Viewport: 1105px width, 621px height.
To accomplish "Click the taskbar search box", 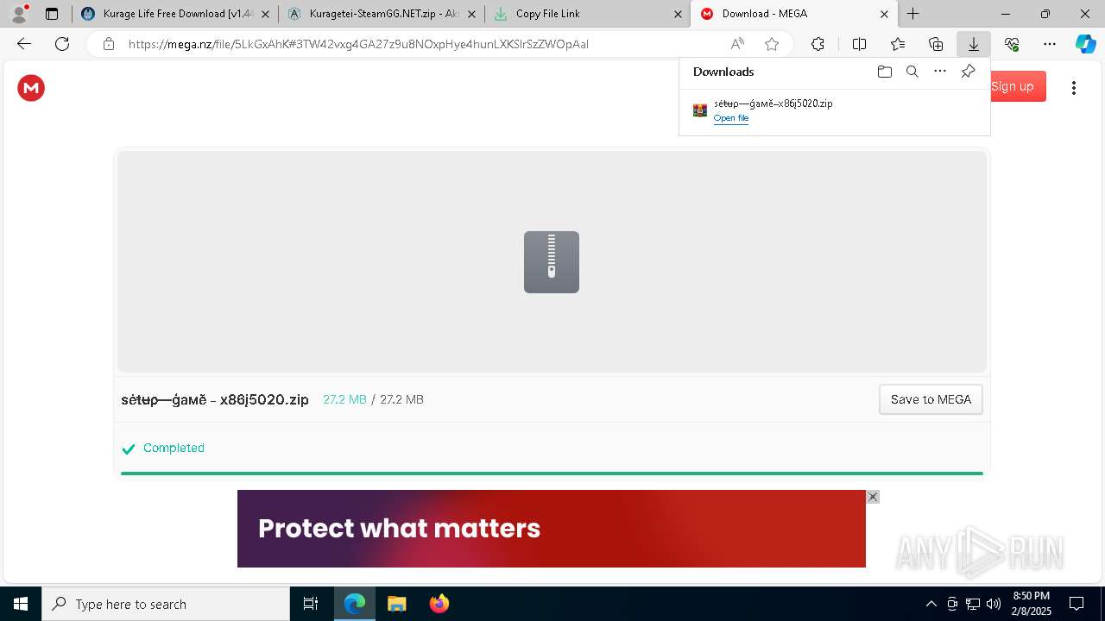I will pyautogui.click(x=166, y=604).
